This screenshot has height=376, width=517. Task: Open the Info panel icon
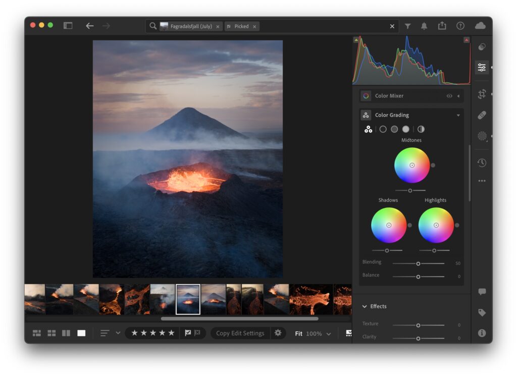(x=482, y=333)
